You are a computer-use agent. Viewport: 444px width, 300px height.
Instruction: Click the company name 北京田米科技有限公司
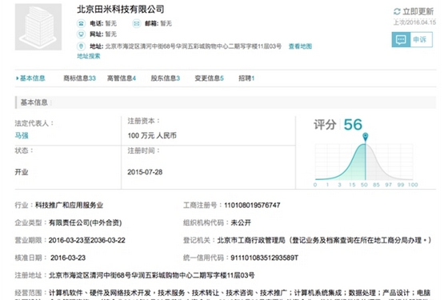click(x=121, y=10)
